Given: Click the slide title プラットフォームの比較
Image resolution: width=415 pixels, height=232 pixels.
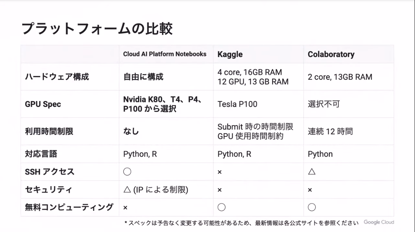Looking at the screenshot, I should click(97, 29).
